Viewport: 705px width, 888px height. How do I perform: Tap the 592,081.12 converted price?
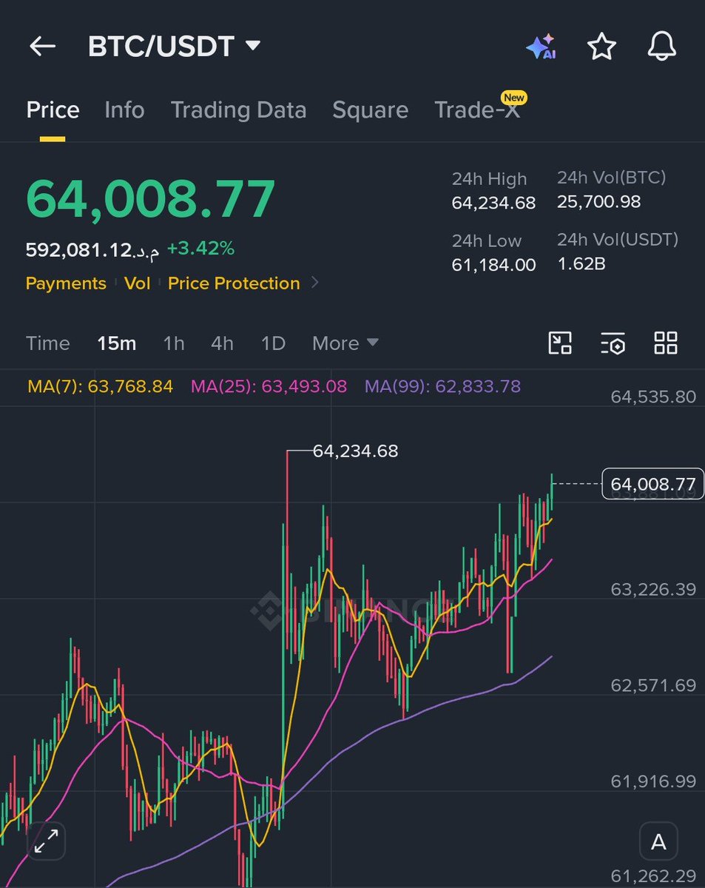[92, 250]
